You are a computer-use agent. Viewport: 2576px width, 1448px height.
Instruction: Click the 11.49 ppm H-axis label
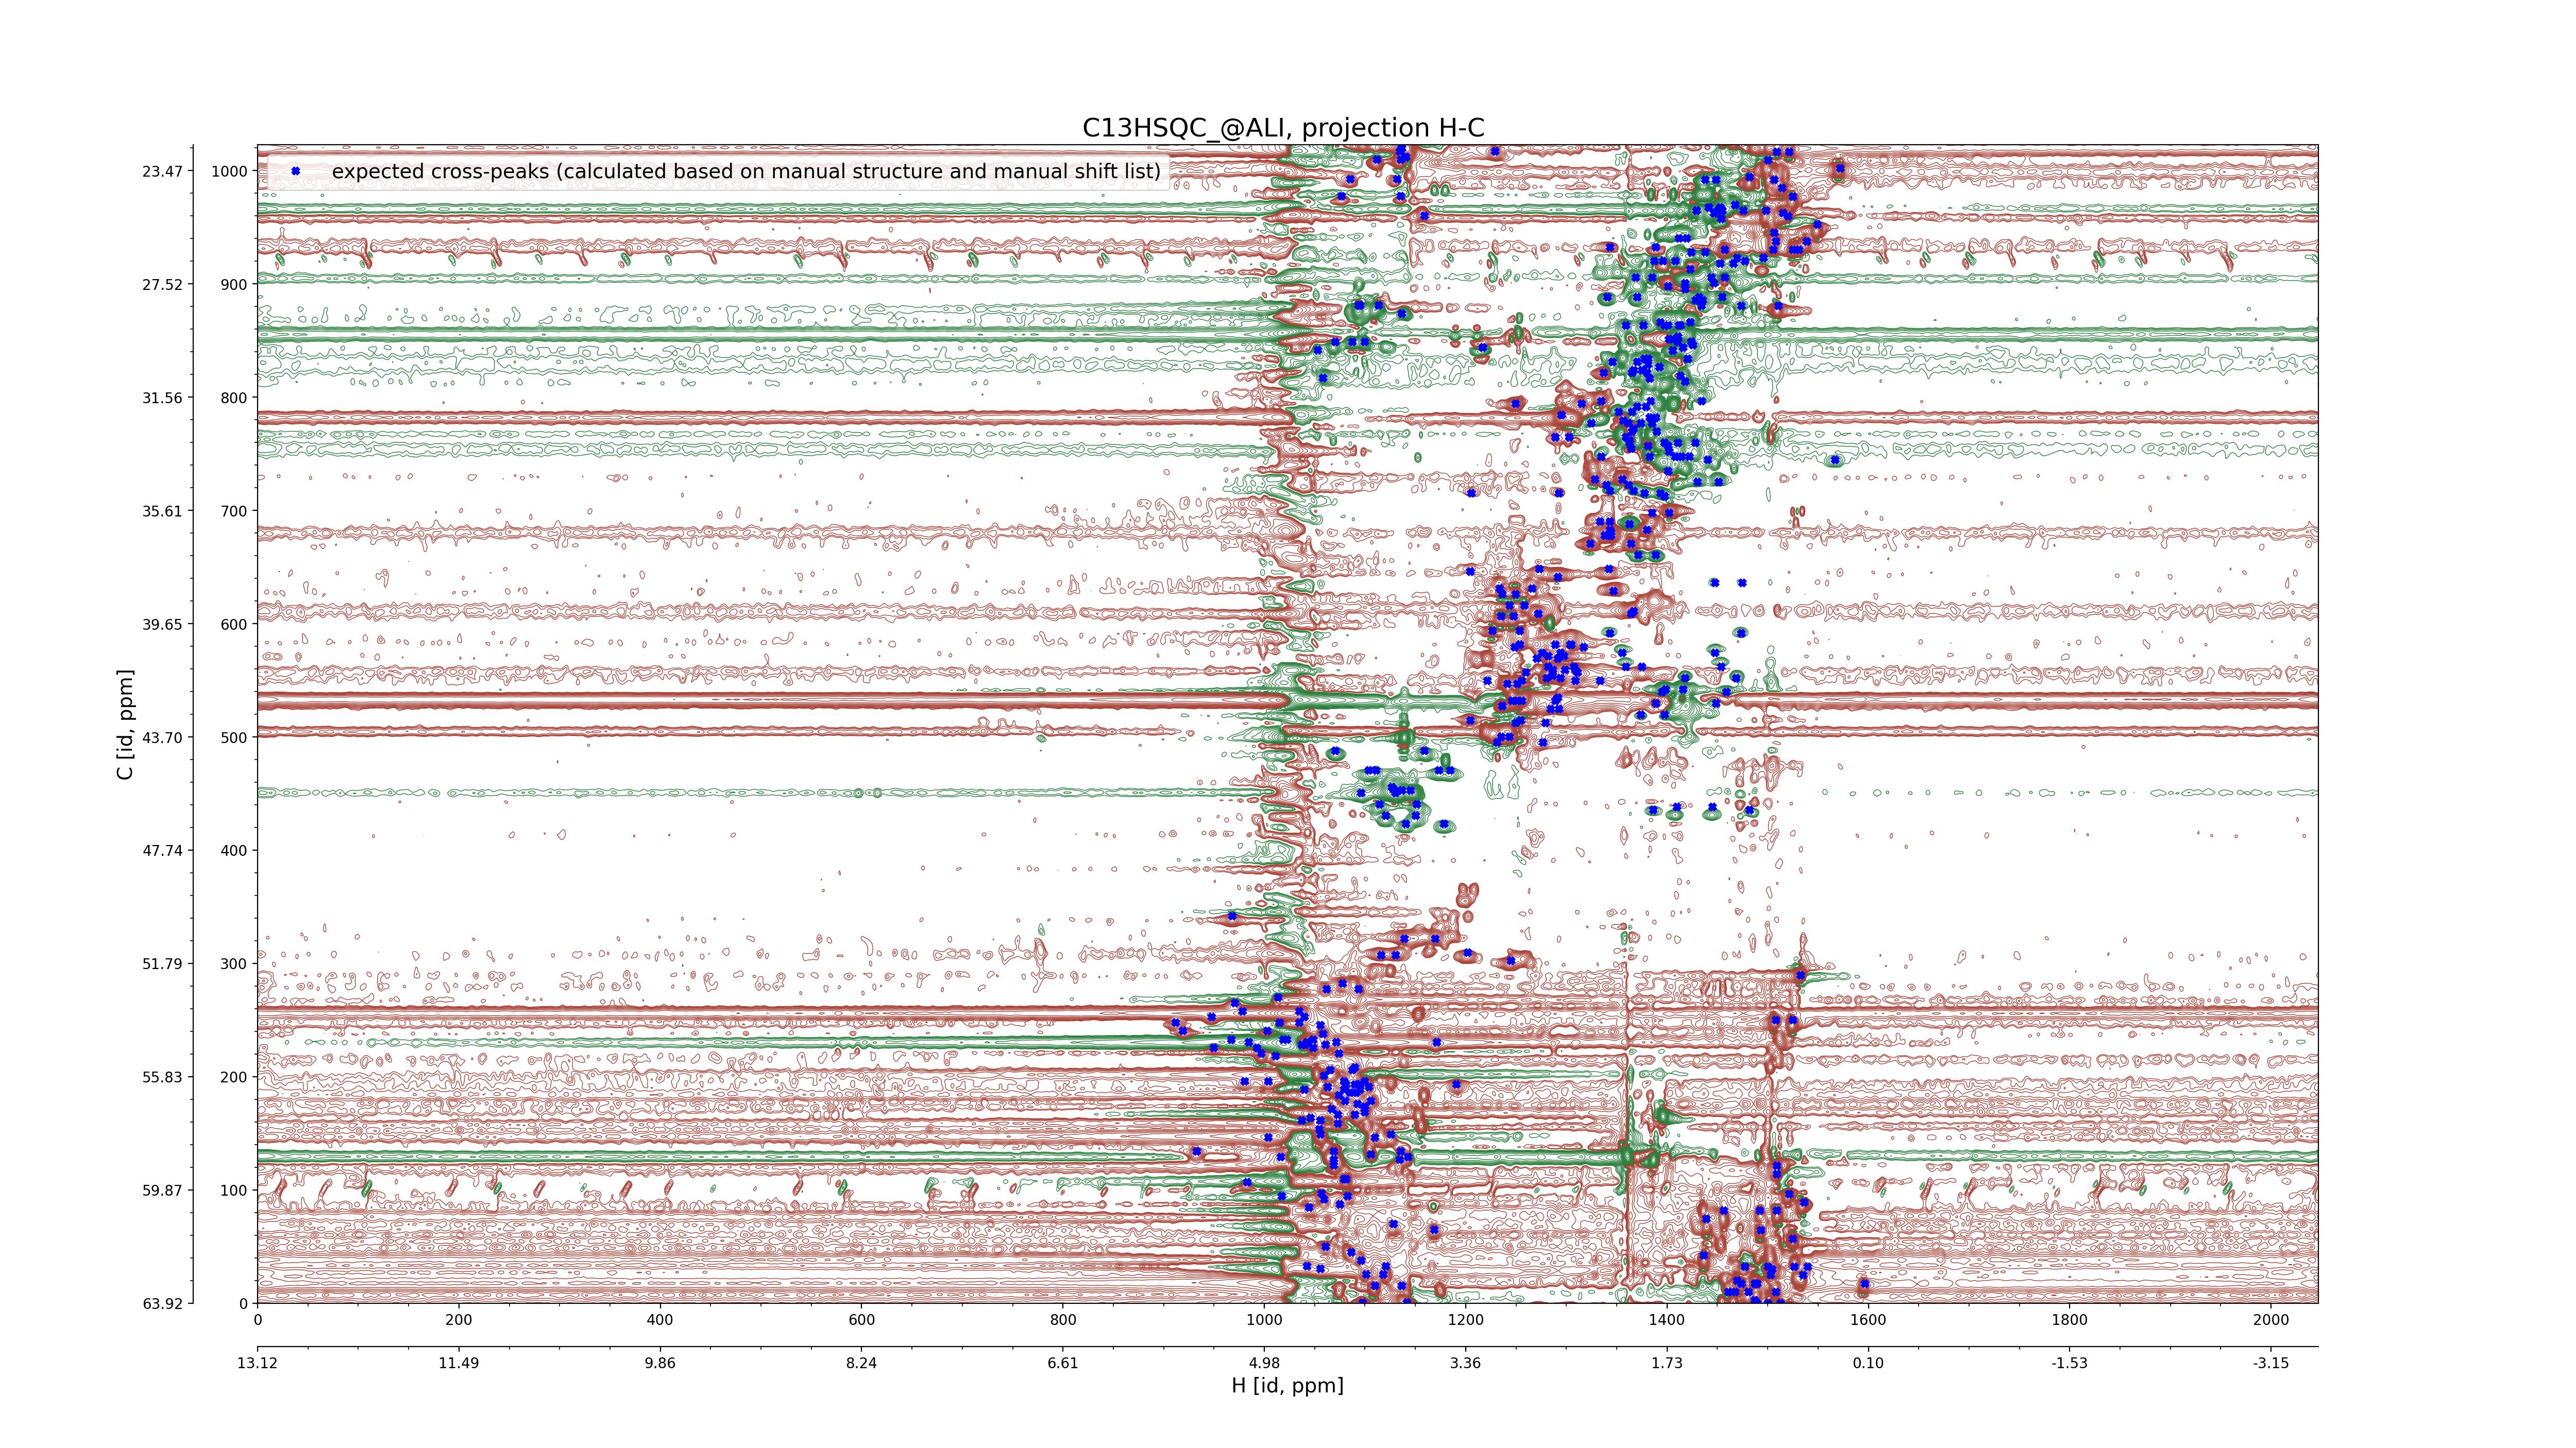point(458,1363)
